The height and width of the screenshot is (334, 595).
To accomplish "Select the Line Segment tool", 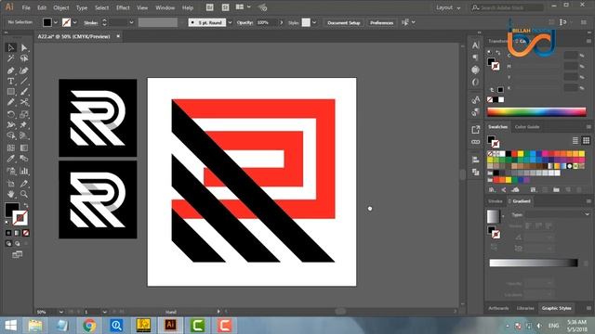I will click(x=24, y=81).
